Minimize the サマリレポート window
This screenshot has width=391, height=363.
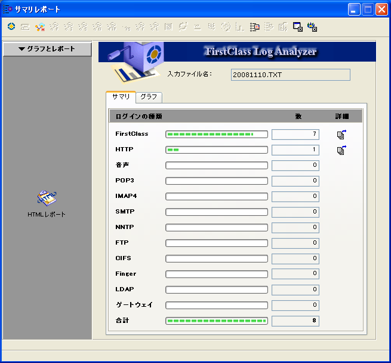(x=354, y=10)
